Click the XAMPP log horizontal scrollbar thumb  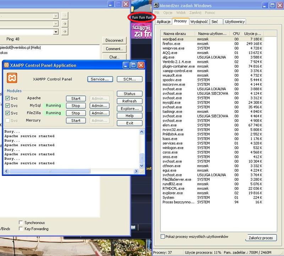click(x=50, y=171)
